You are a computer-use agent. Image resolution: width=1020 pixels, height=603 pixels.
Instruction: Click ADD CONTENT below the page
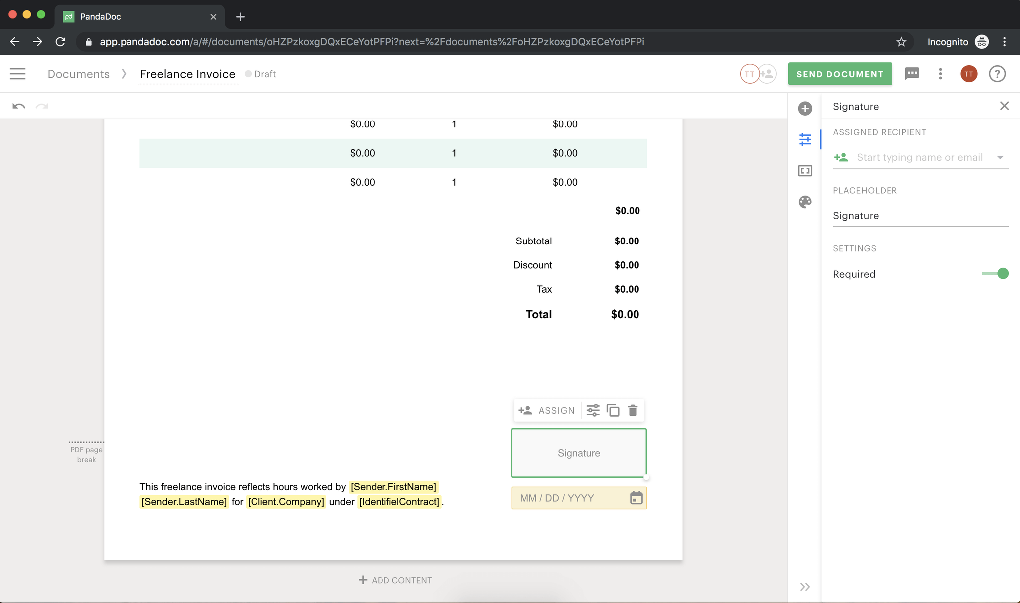click(x=395, y=580)
